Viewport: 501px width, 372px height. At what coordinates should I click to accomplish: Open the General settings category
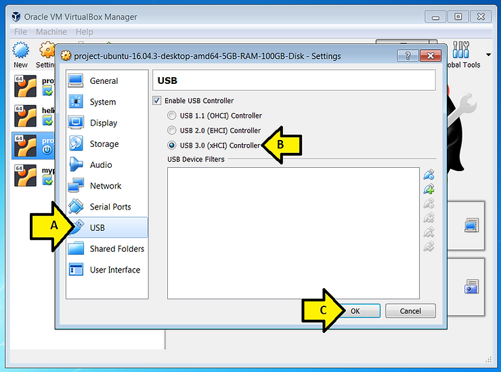point(107,80)
